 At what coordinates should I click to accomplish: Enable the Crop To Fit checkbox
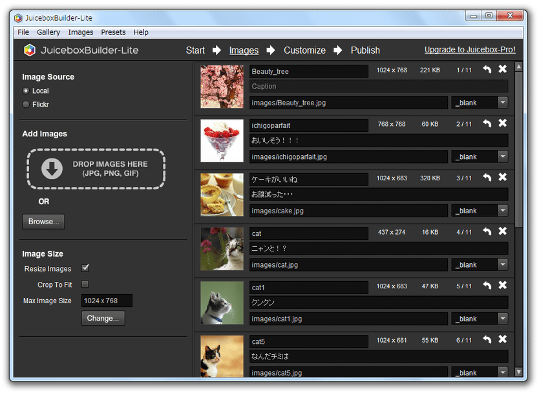[x=85, y=284]
